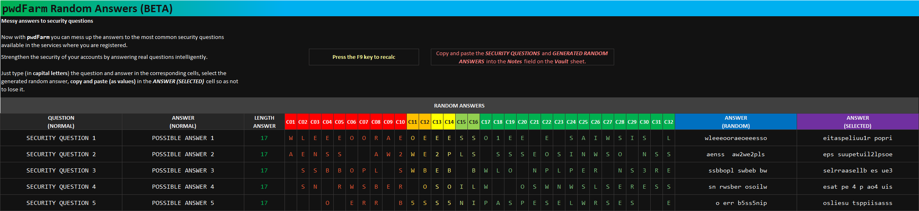Select the ANSWER (NORMAL) column header
The width and height of the screenshot is (919, 211).
click(x=183, y=122)
